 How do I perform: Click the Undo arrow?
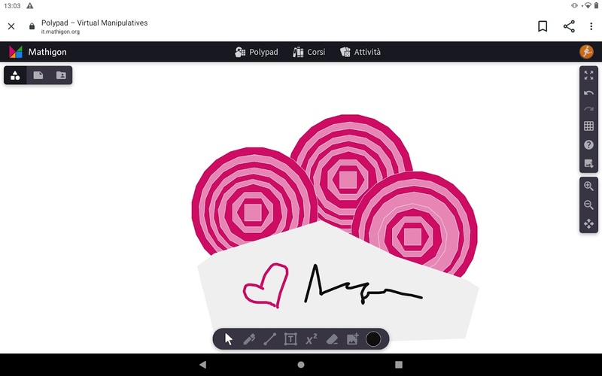[x=588, y=92]
